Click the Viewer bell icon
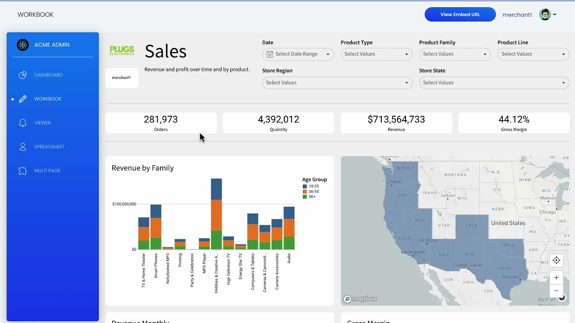Viewport: 575px width, 323px height. (x=23, y=123)
